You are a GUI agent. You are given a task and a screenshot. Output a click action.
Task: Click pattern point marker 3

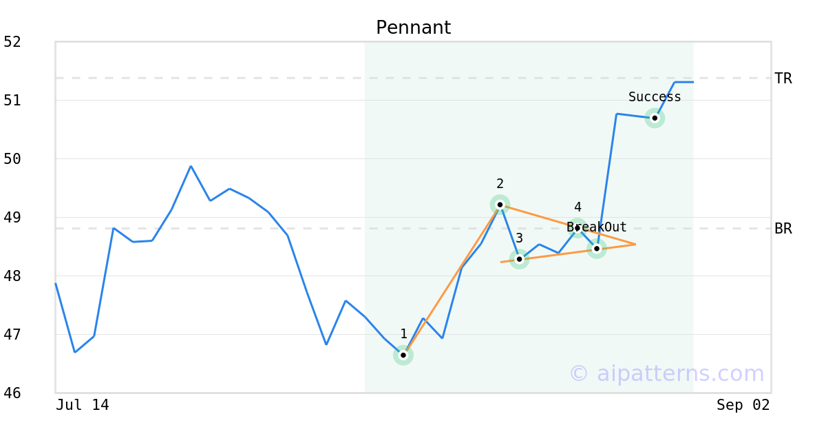point(519,259)
